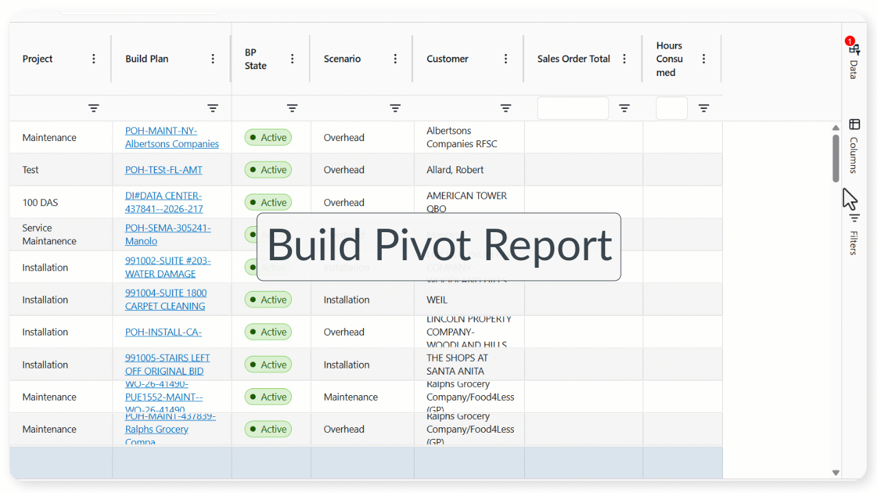Viewport: 877px width, 493px height.
Task: Click the scrollbar down arrow
Action: point(836,472)
